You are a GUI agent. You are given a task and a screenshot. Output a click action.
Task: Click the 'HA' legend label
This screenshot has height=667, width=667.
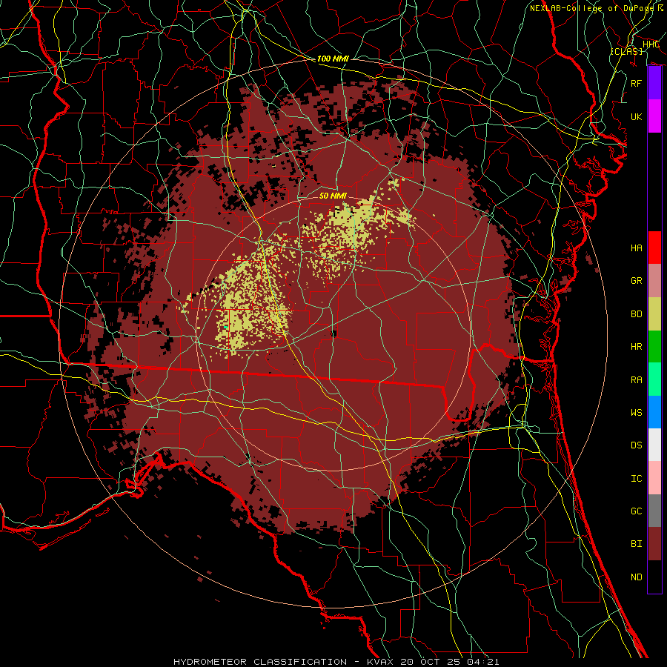(637, 248)
